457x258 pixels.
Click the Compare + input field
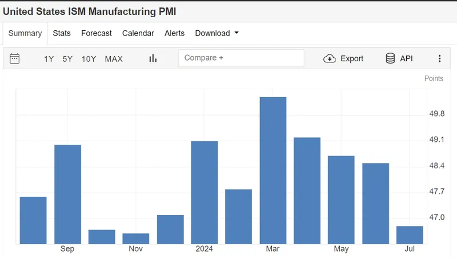tap(241, 58)
